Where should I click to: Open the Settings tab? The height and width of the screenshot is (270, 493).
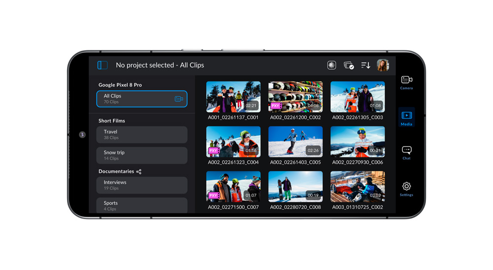click(407, 189)
